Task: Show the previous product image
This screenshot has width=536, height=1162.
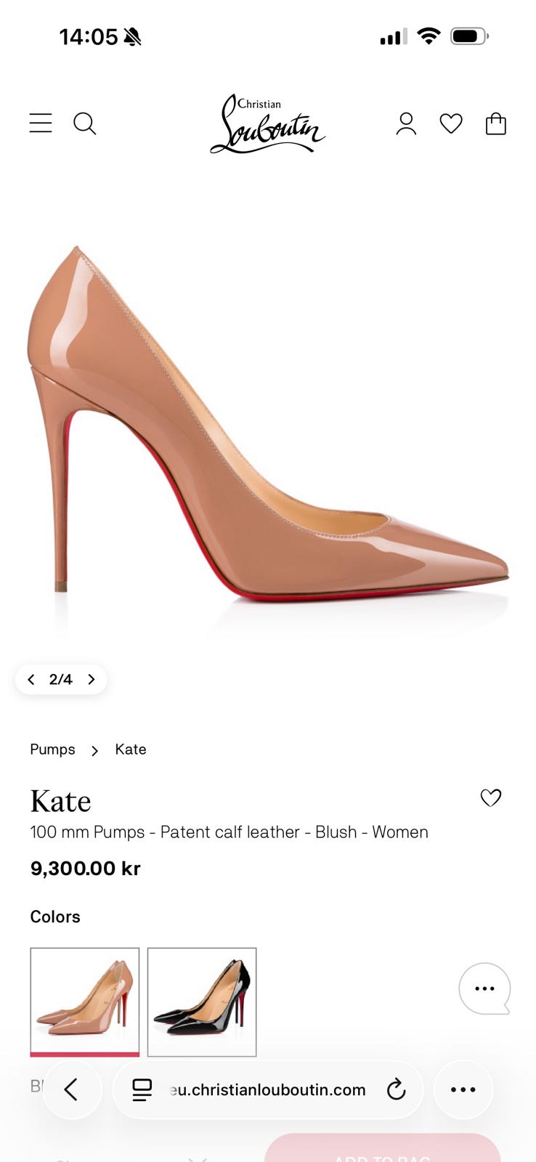Action: (x=31, y=680)
